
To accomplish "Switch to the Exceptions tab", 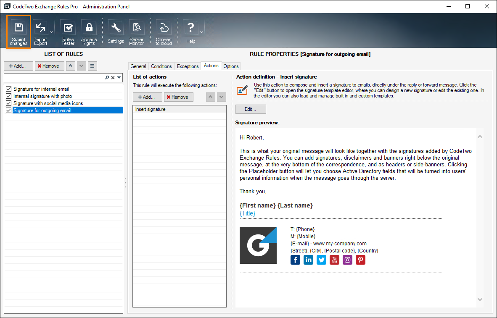I will 188,66.
